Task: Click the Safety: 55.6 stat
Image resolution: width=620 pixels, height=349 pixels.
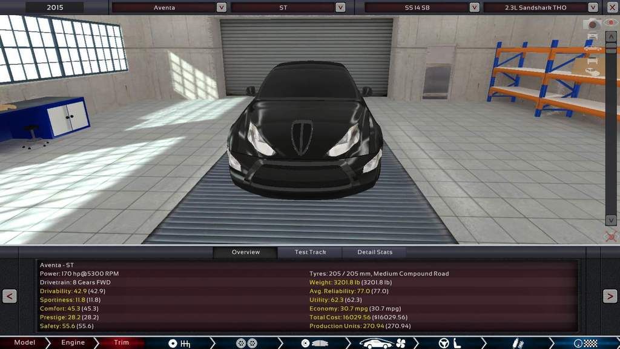Action: click(x=67, y=326)
